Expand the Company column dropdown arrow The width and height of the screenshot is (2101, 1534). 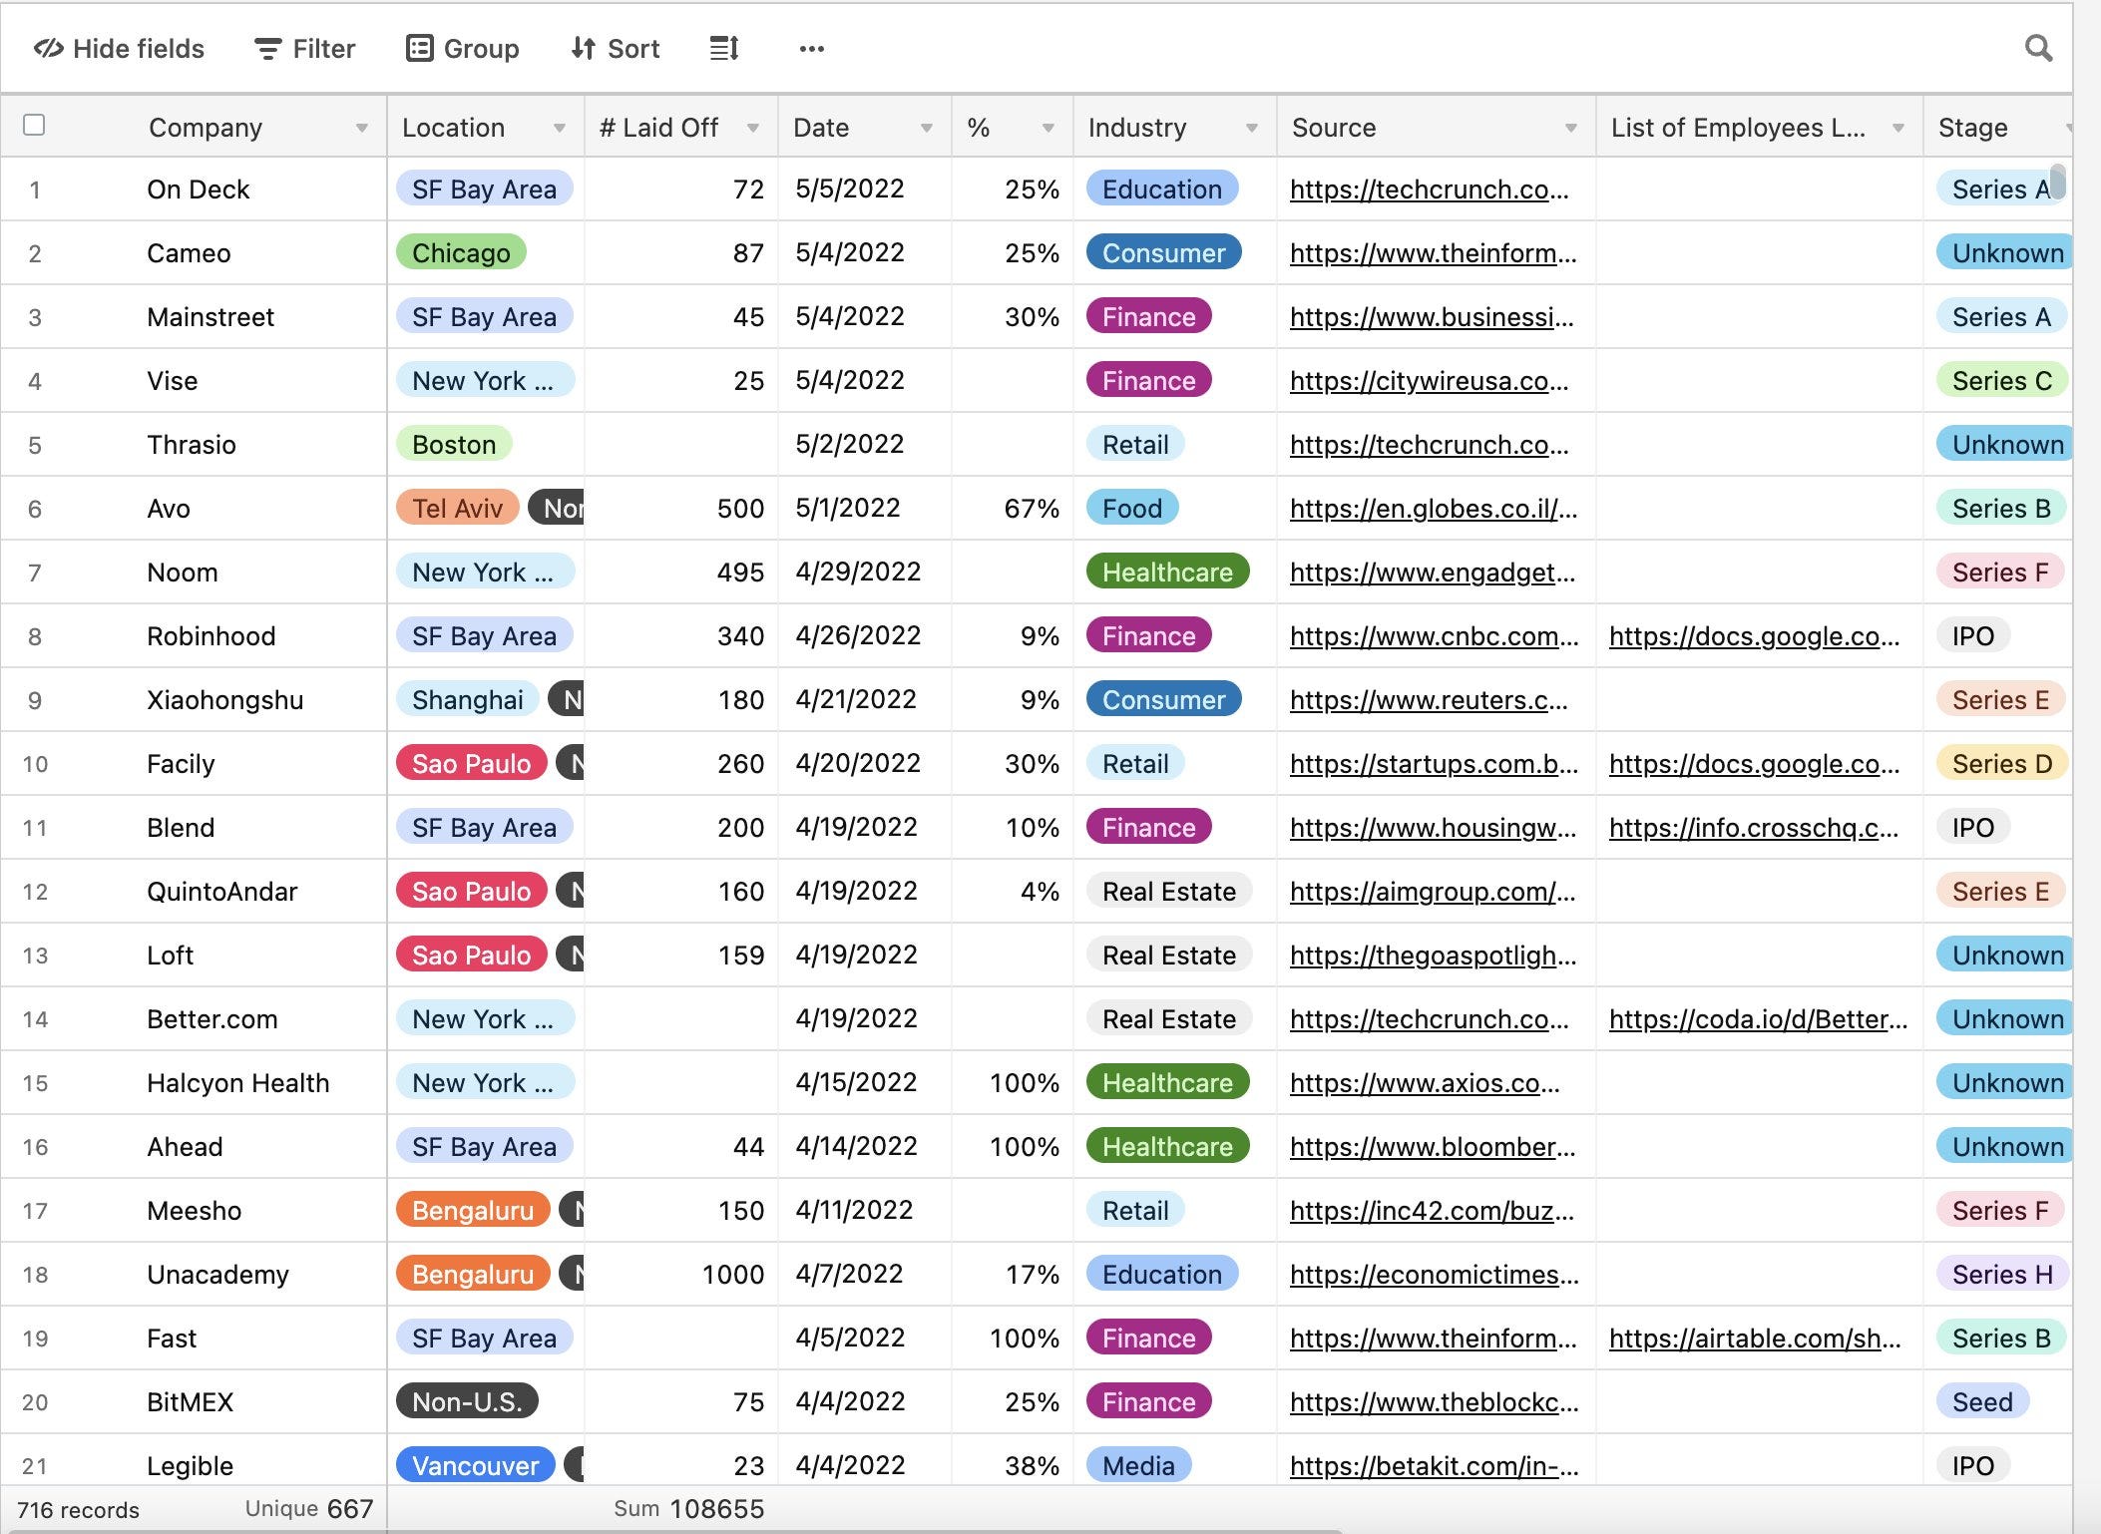[362, 128]
